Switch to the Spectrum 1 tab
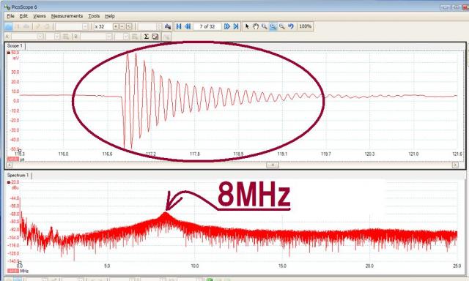The width and height of the screenshot is (469, 281). pyautogui.click(x=18, y=176)
